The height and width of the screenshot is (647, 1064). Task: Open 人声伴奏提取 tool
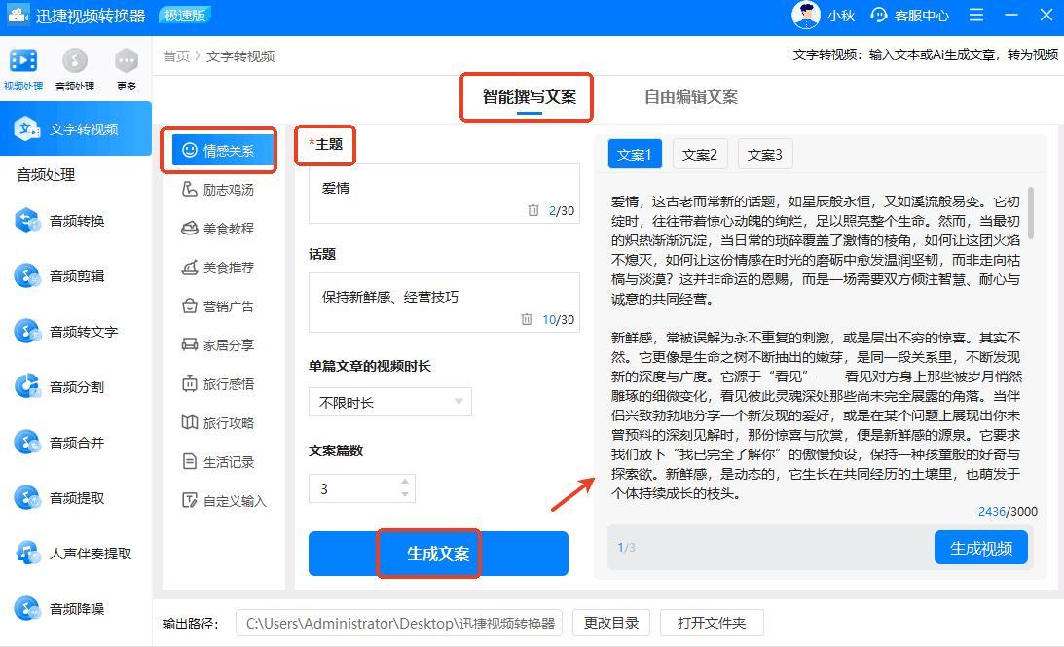coord(90,554)
